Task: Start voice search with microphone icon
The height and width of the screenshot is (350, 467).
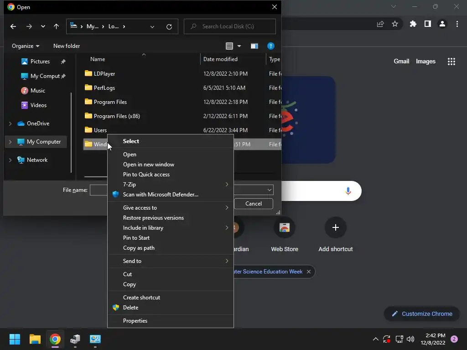Action: [x=348, y=191]
